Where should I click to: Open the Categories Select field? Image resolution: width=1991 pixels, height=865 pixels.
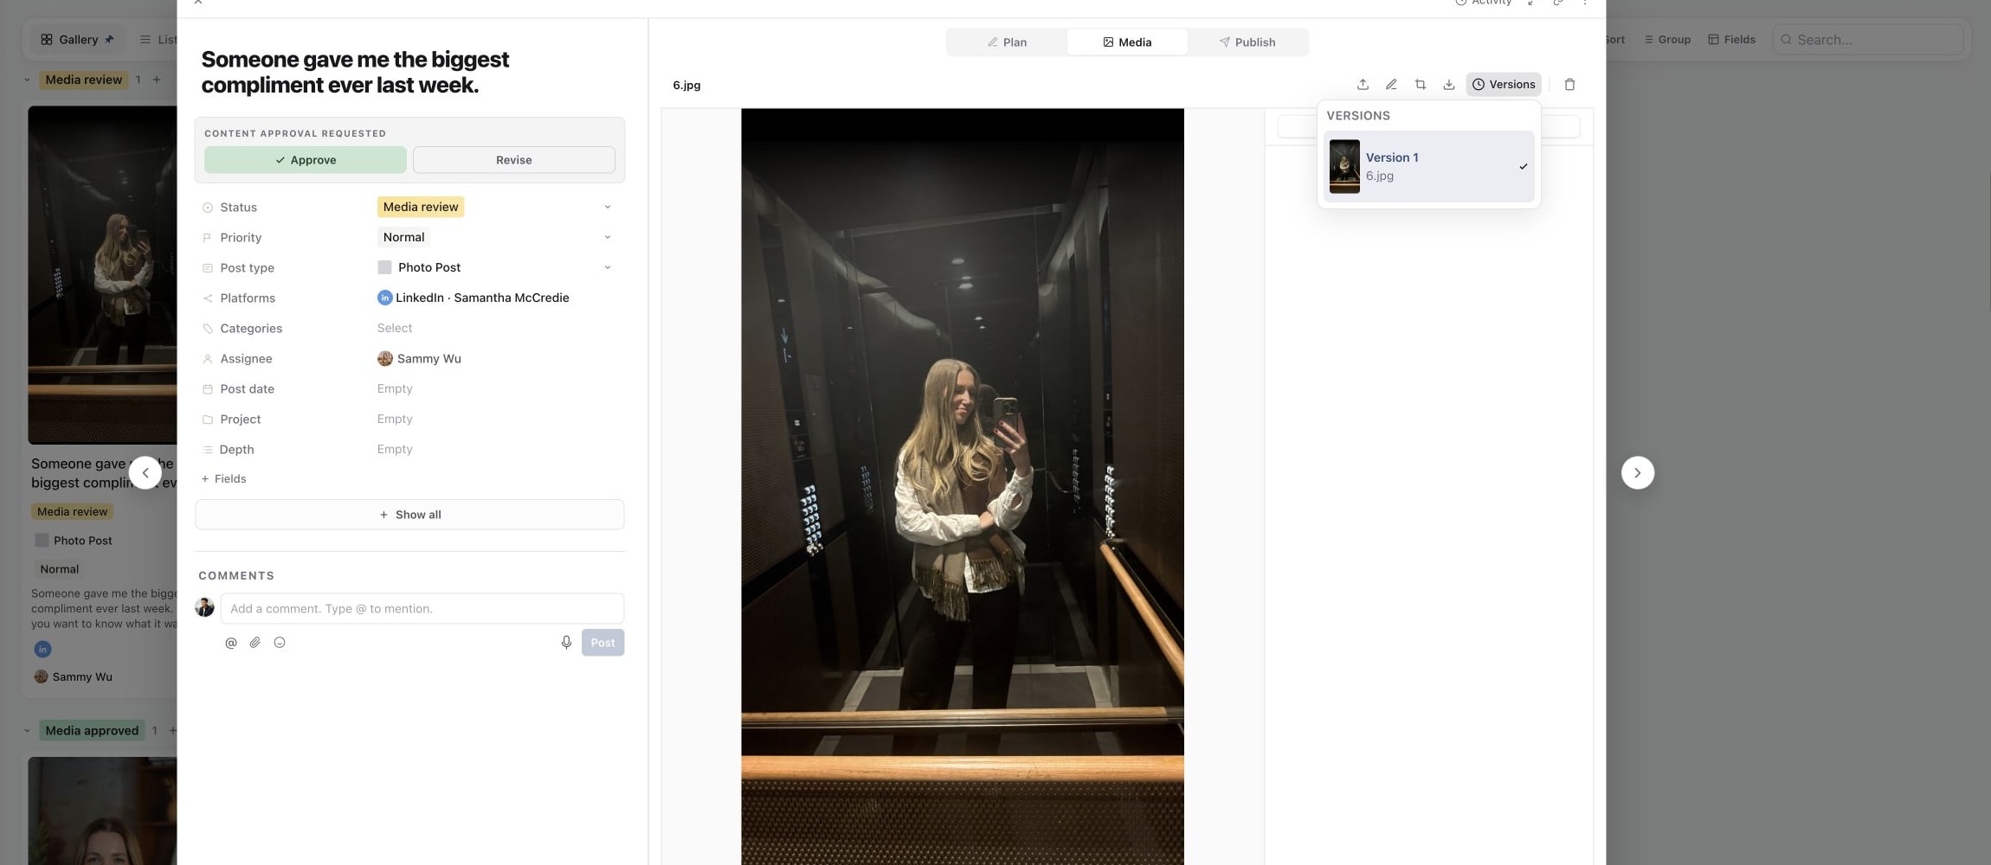[395, 328]
